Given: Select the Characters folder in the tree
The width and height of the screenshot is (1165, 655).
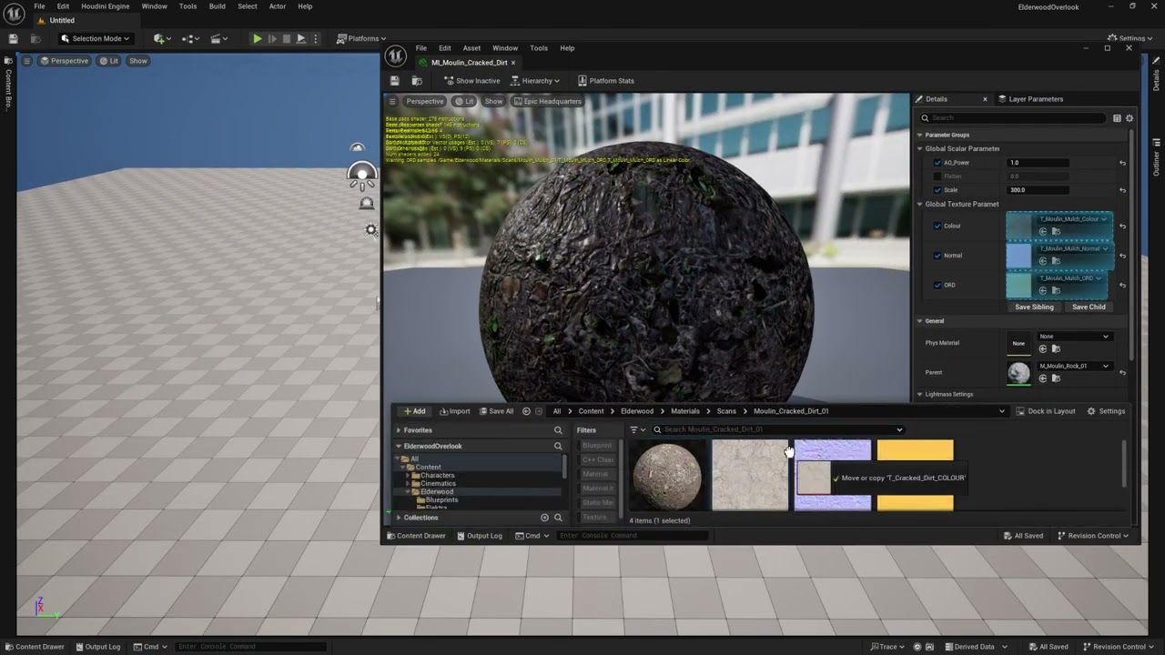Looking at the screenshot, I should (437, 476).
